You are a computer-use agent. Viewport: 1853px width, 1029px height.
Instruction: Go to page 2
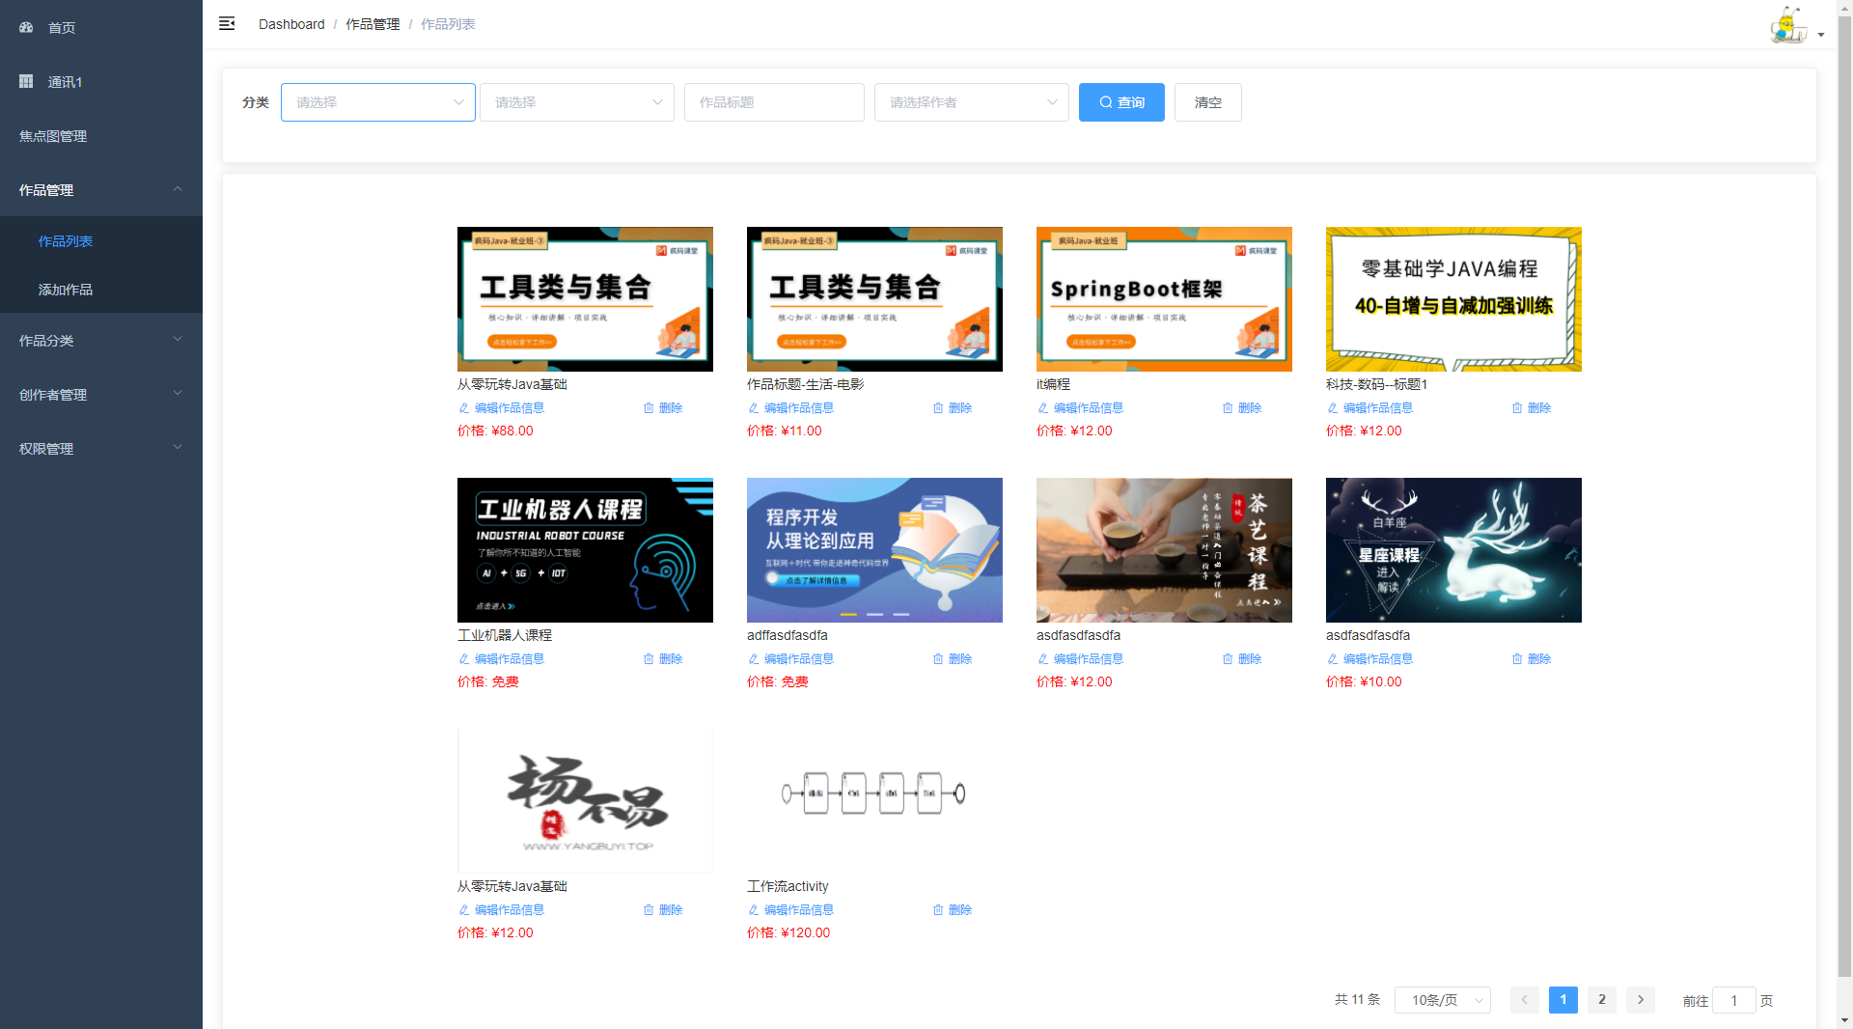click(x=1602, y=1000)
